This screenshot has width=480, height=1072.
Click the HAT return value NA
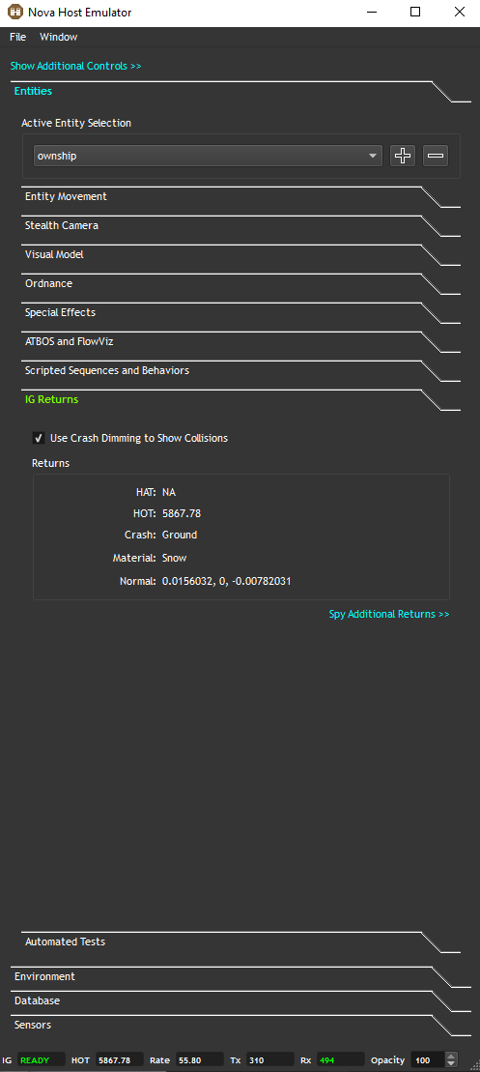[x=169, y=492]
